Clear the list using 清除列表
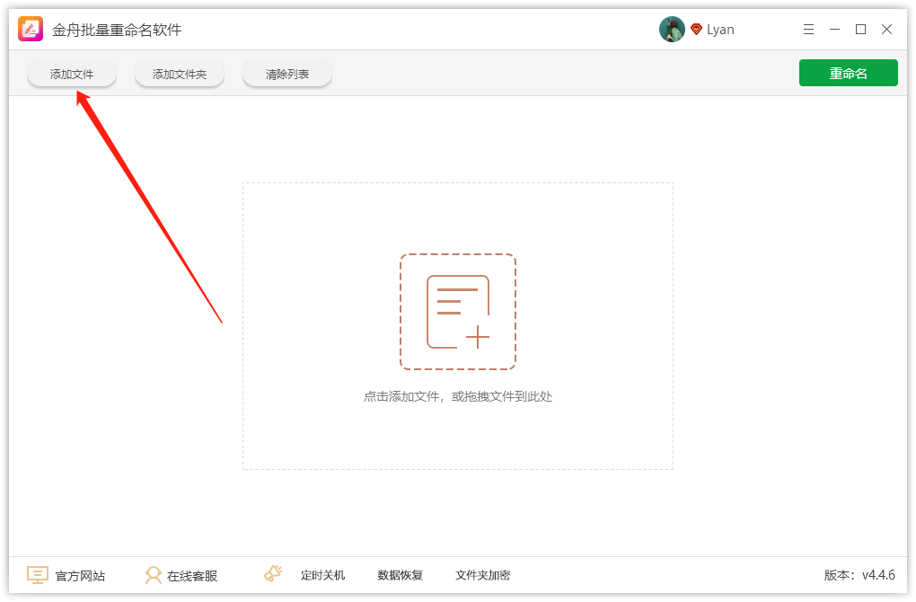 (x=286, y=75)
